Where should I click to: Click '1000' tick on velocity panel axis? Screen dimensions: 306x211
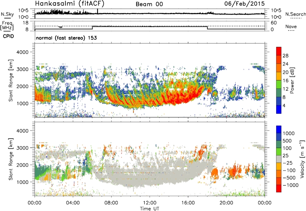click(x=22, y=182)
